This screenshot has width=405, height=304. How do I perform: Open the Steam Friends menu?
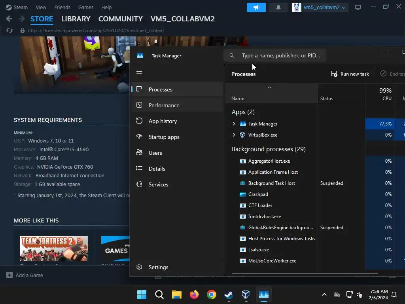(62, 7)
